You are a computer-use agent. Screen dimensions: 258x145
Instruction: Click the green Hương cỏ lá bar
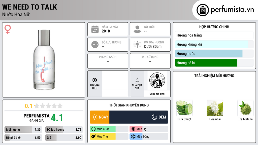(x=214, y=63)
